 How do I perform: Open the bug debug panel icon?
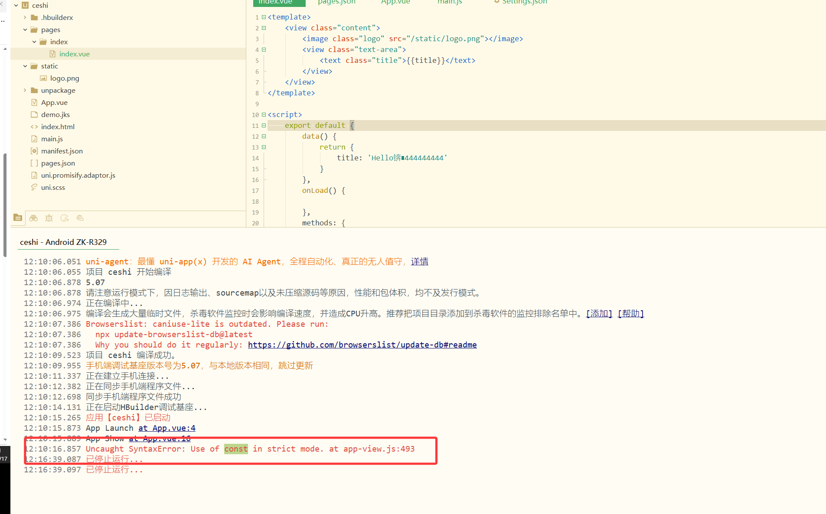pyautogui.click(x=49, y=218)
